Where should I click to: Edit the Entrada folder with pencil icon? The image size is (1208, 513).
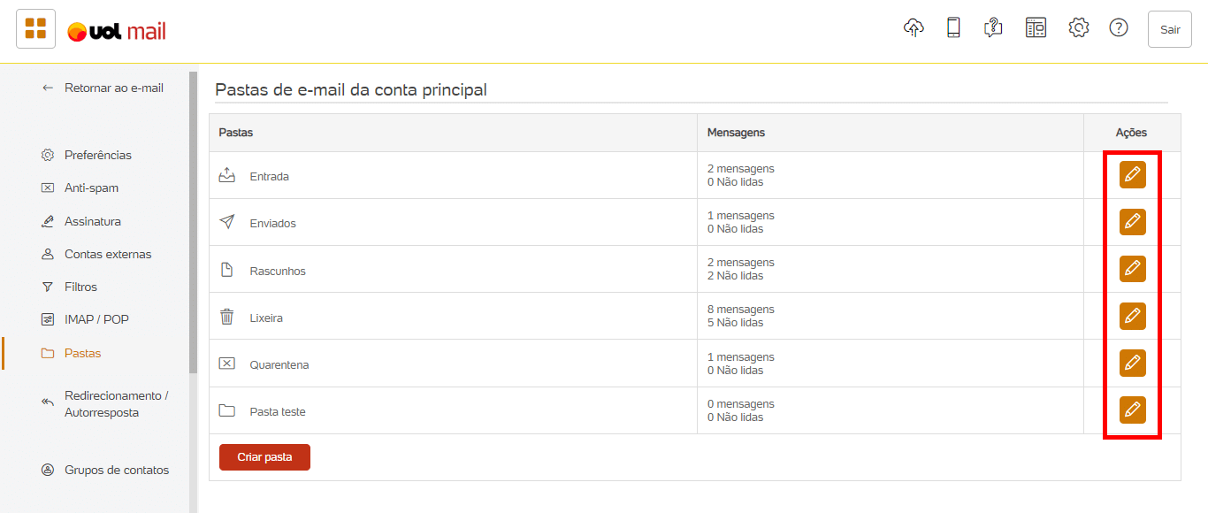[1132, 175]
